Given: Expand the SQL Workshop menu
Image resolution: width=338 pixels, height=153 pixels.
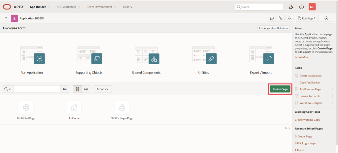Looking at the screenshot, I should click(69, 7).
